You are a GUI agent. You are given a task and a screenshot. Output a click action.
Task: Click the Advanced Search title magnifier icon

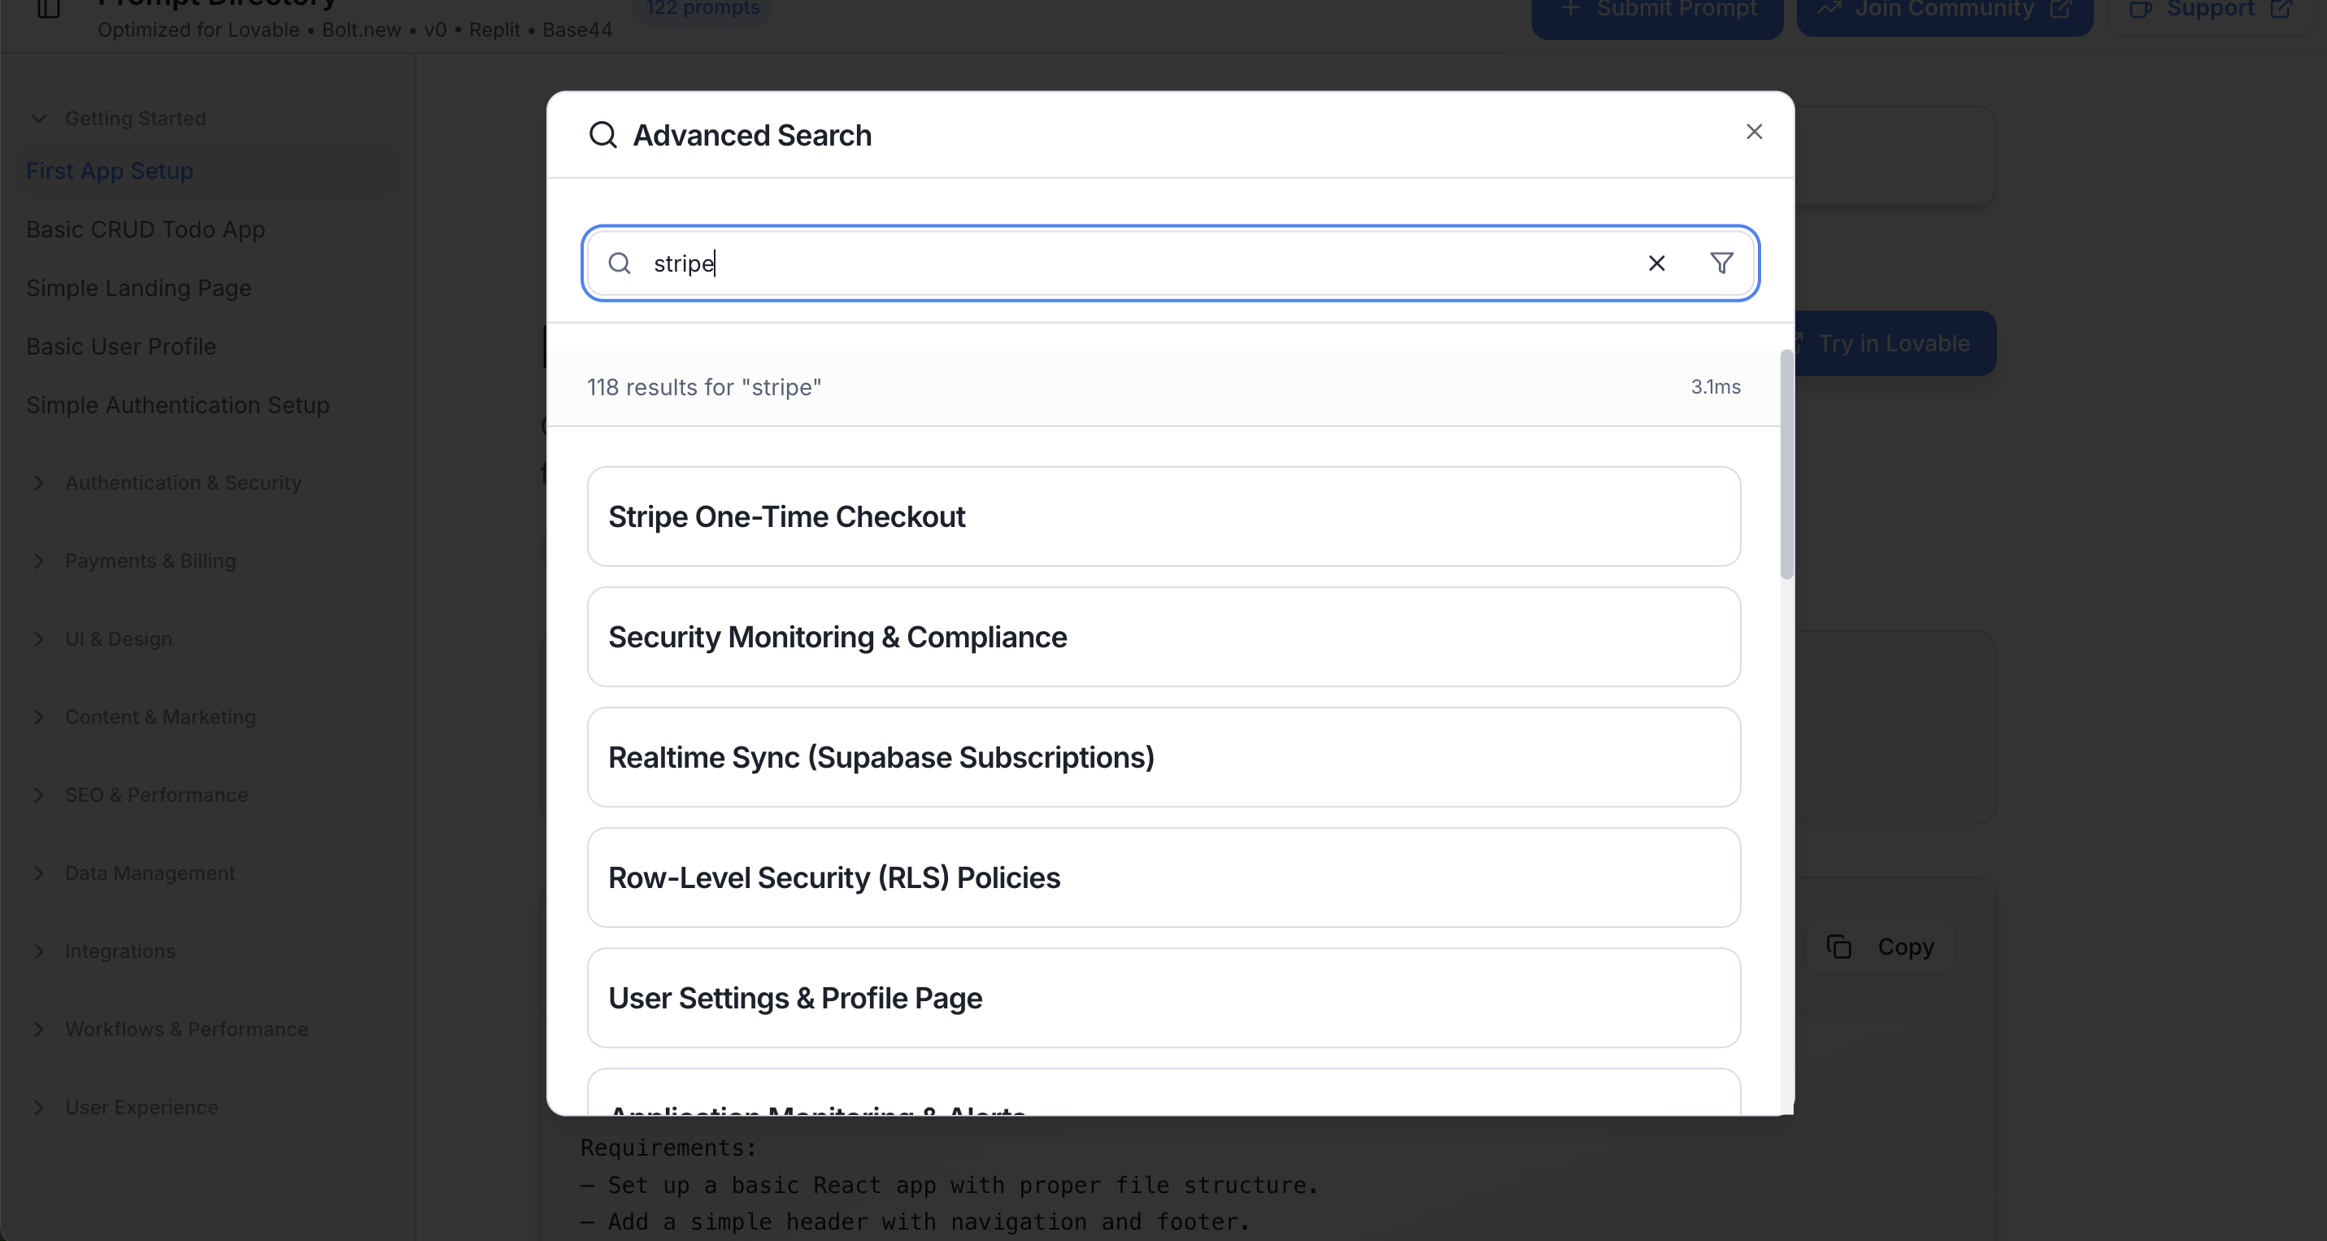pos(602,136)
